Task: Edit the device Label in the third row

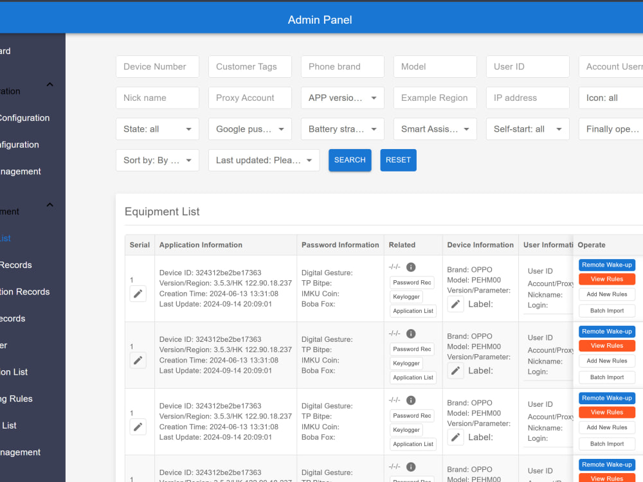Action: pos(455,437)
